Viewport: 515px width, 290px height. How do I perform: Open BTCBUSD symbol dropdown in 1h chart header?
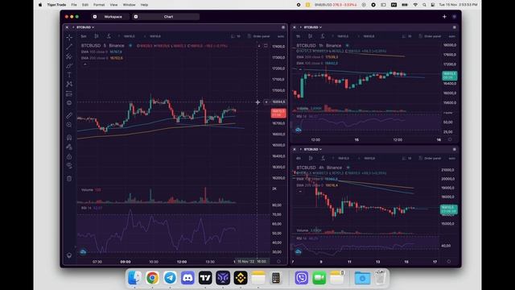pyautogui.click(x=313, y=27)
